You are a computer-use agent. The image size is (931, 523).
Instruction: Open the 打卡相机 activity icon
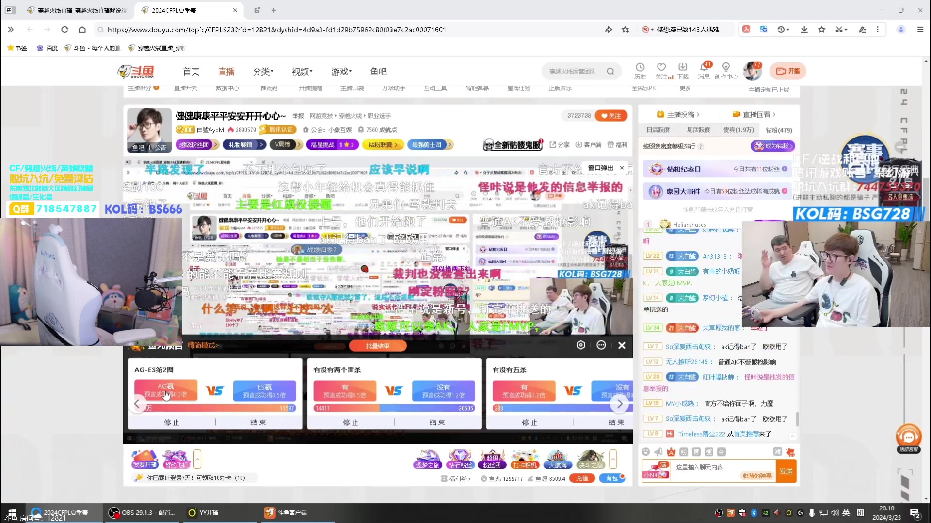pyautogui.click(x=525, y=459)
